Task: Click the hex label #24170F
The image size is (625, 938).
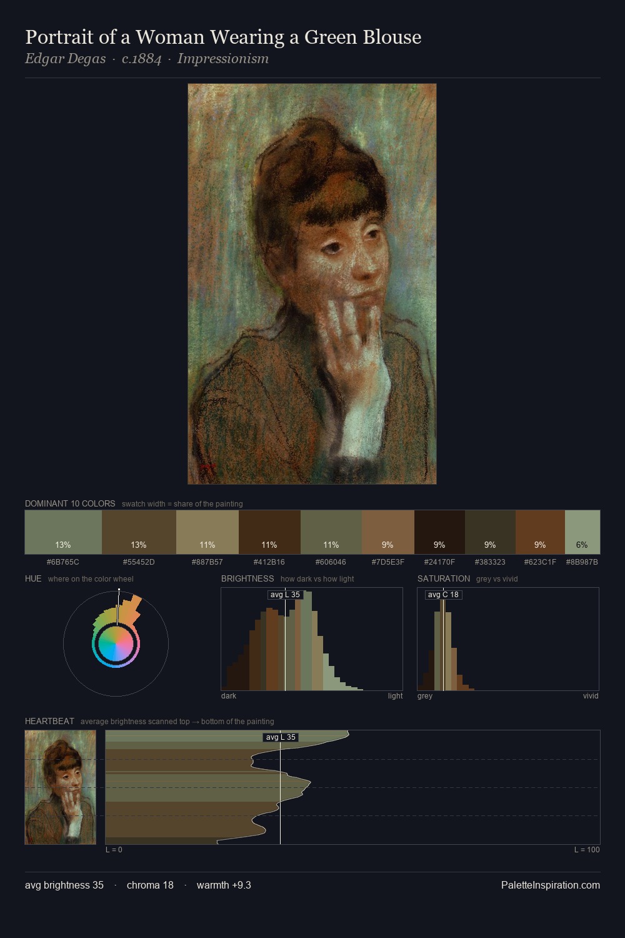Action: [439, 562]
